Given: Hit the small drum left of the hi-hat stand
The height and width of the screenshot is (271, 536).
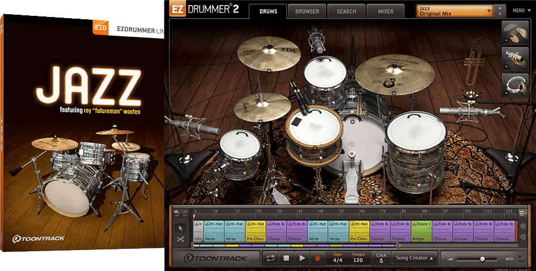Looking at the screenshot, I should [240, 144].
